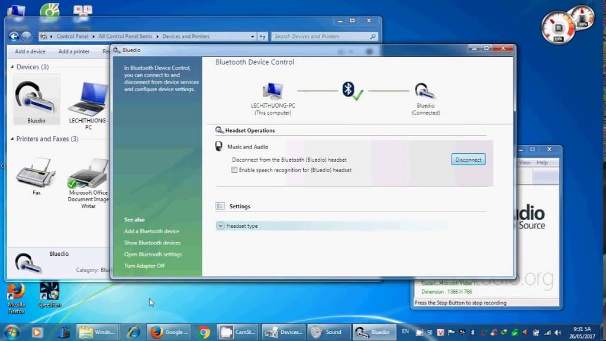Launch the media player from the taskbar
This screenshot has height=341, width=606.
[37, 332]
